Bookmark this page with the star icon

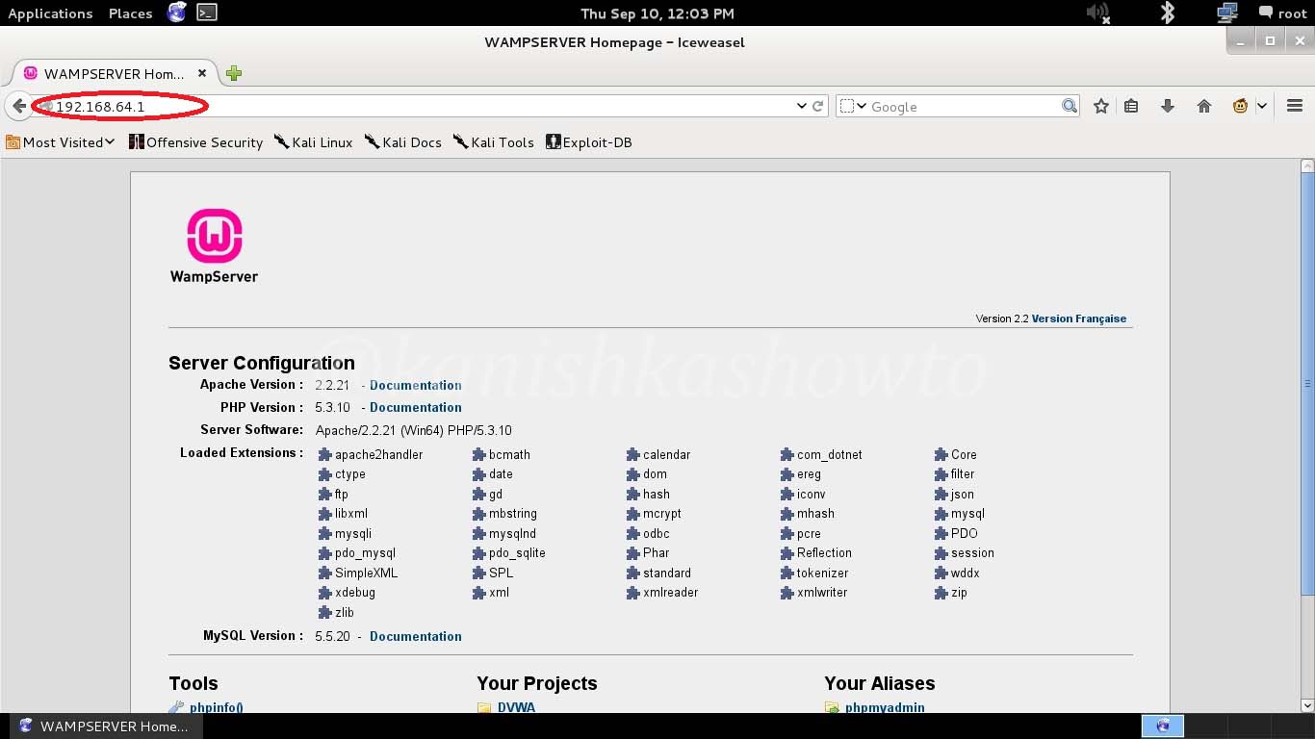click(x=1101, y=106)
